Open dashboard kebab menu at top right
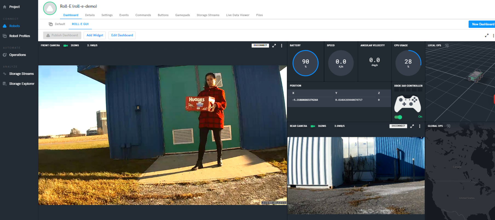 (493, 36)
